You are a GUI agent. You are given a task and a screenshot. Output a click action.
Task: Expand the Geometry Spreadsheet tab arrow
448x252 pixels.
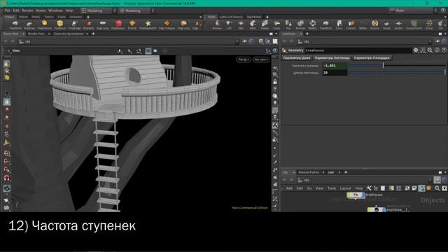coord(87,34)
